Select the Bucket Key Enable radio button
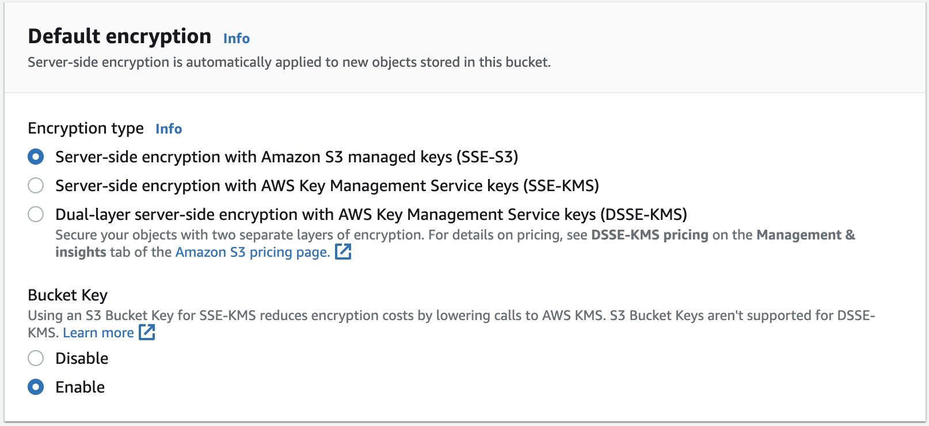This screenshot has width=929, height=426. (36, 387)
